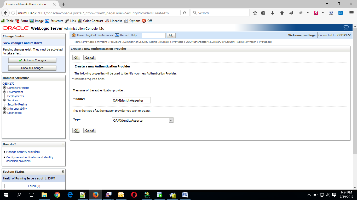
Task: Click the bug extension icon in toolbar
Action: (x=301, y=13)
